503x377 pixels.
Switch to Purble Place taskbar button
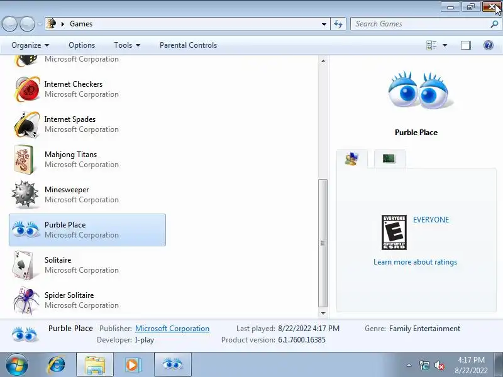click(x=173, y=365)
